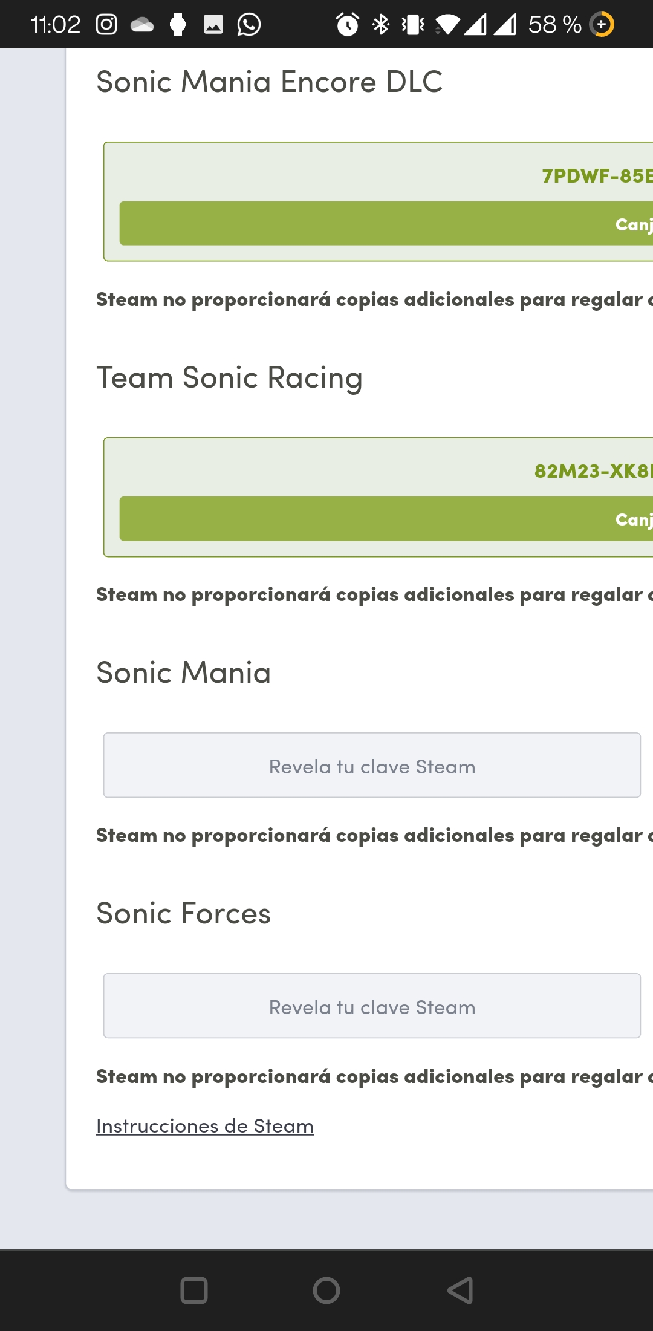Image resolution: width=653 pixels, height=1331 pixels.
Task: Tap the image gallery notification icon
Action: pyautogui.click(x=213, y=25)
